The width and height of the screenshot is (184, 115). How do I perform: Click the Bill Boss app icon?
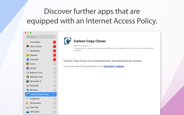pos(27,90)
